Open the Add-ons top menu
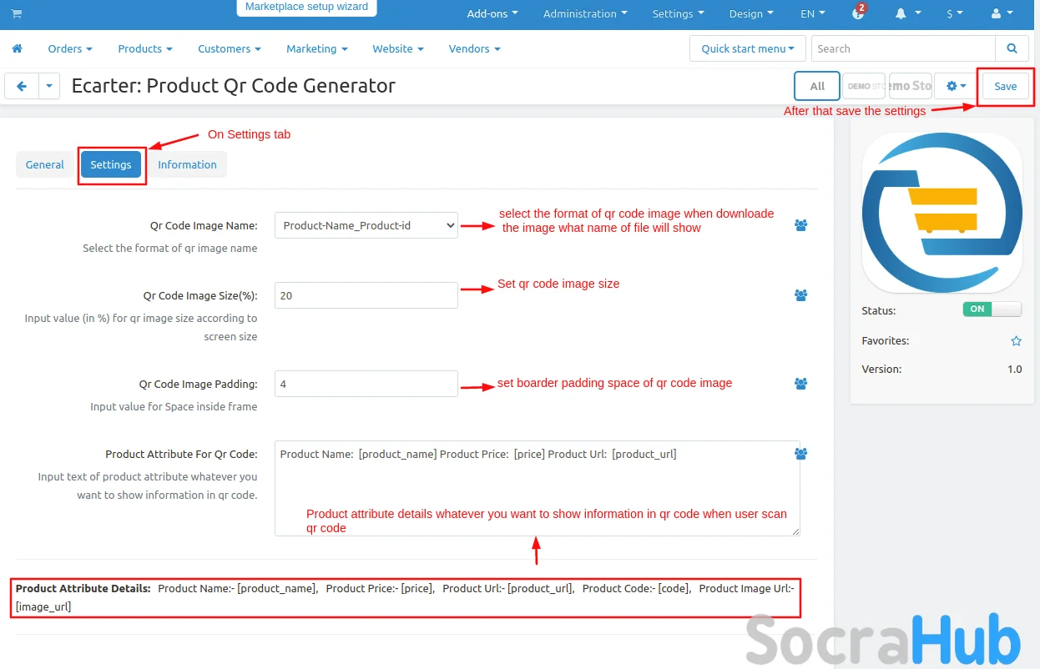 (x=492, y=14)
